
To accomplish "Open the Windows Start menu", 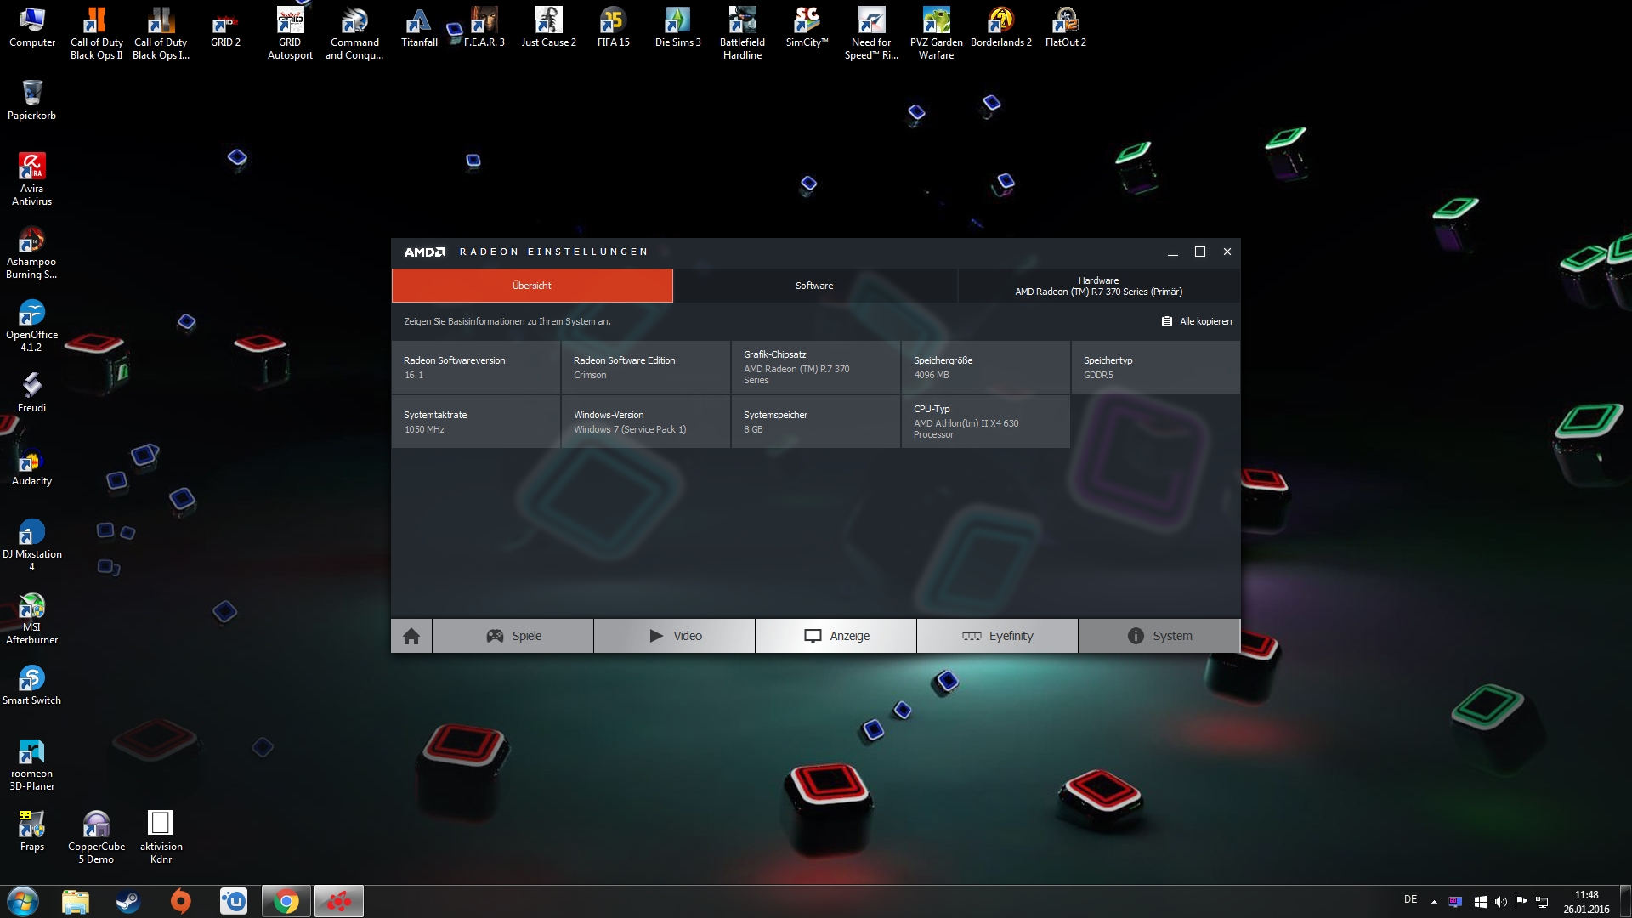I will tap(23, 901).
